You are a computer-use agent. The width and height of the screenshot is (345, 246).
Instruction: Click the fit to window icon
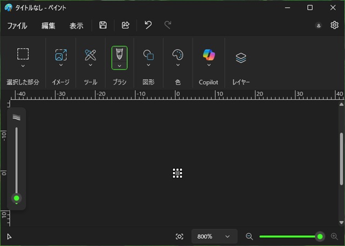coord(180,236)
